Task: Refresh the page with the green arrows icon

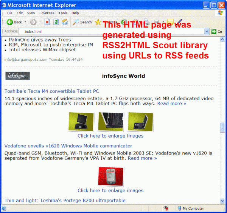Action: [x=56, y=22]
